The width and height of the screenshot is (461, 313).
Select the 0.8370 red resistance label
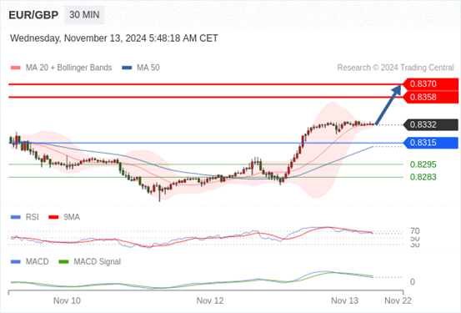pos(431,84)
